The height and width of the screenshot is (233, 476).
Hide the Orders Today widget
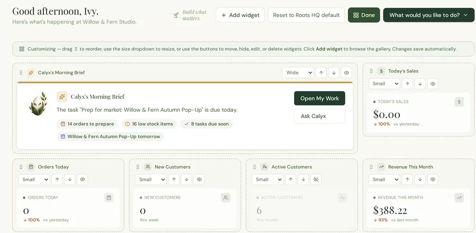(x=83, y=179)
